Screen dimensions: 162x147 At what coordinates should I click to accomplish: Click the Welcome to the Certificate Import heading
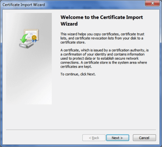102,17
